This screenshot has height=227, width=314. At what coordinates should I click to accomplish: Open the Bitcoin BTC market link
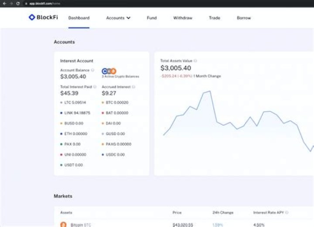(x=81, y=225)
